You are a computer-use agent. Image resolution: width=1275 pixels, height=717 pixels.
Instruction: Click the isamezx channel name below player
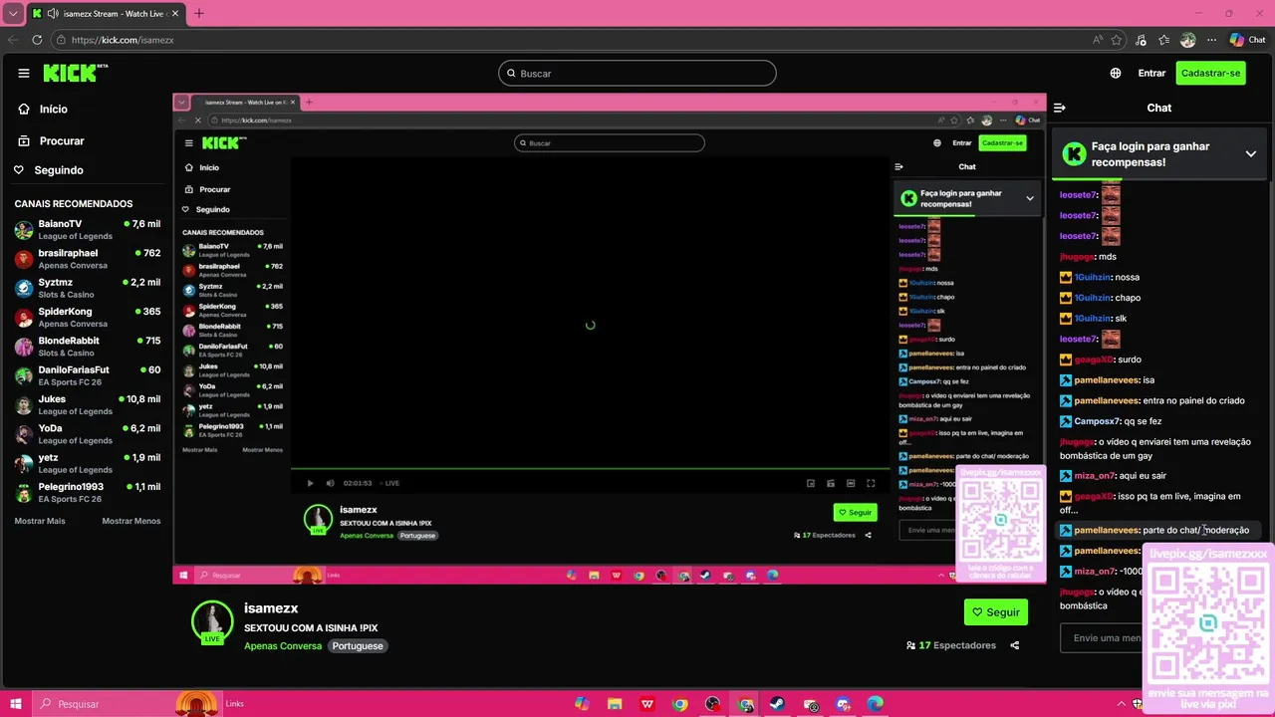271,607
